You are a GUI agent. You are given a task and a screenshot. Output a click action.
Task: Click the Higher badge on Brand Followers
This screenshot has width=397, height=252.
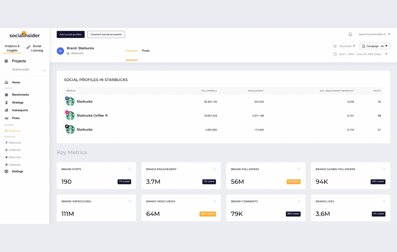point(294,182)
